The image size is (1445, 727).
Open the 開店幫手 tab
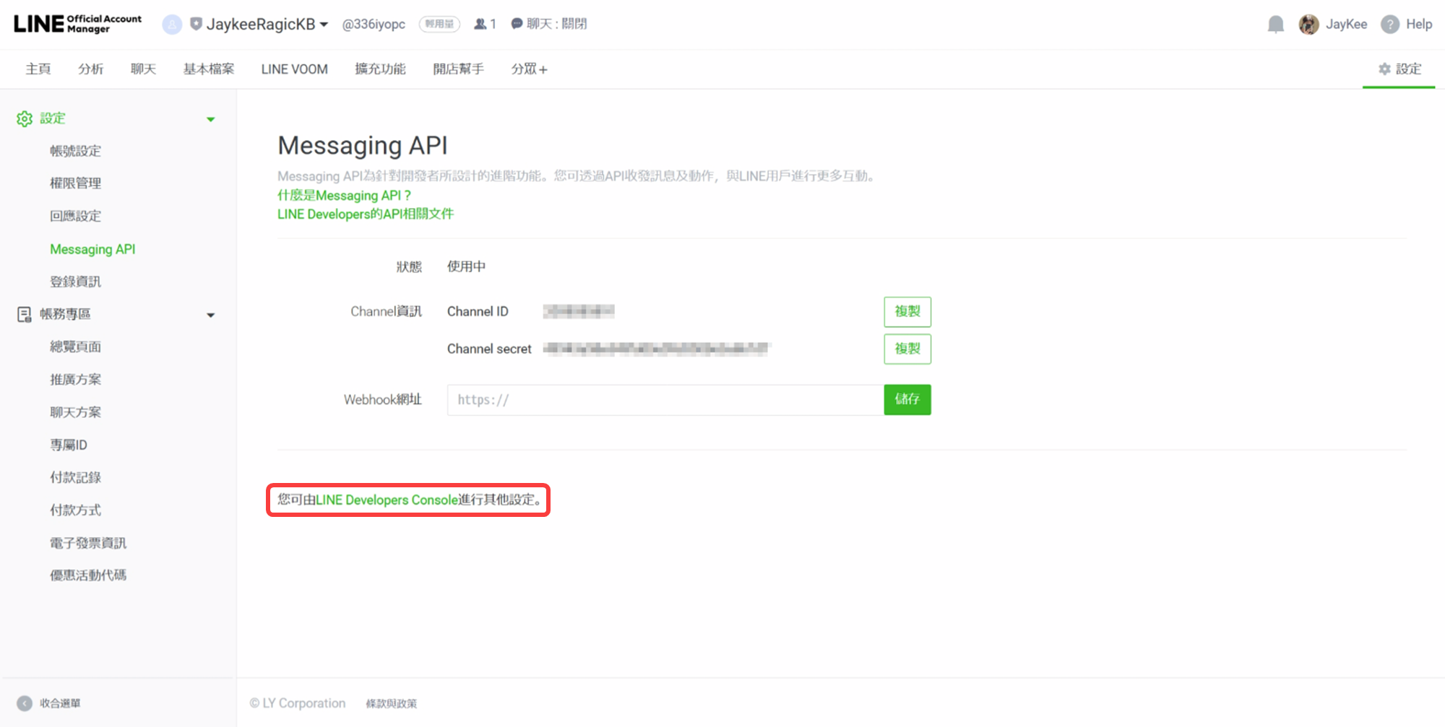(x=459, y=69)
